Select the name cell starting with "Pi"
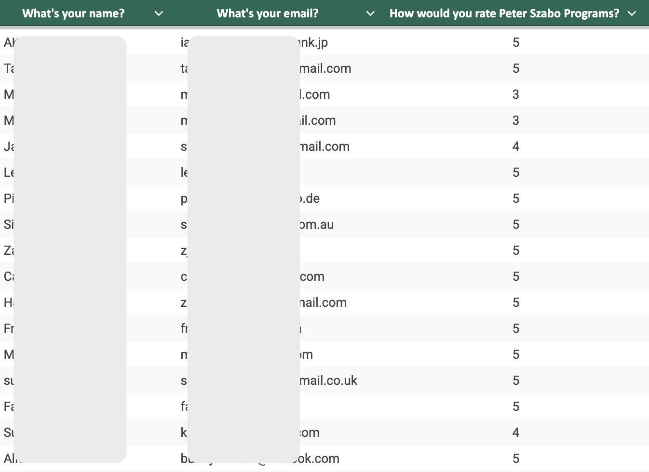 tap(9, 198)
